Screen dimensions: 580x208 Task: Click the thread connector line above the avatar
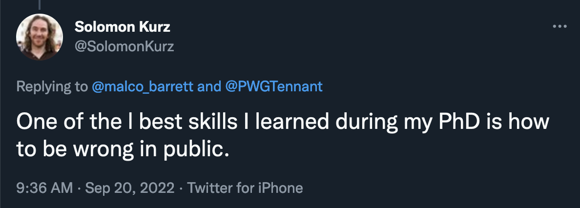tap(40, 4)
